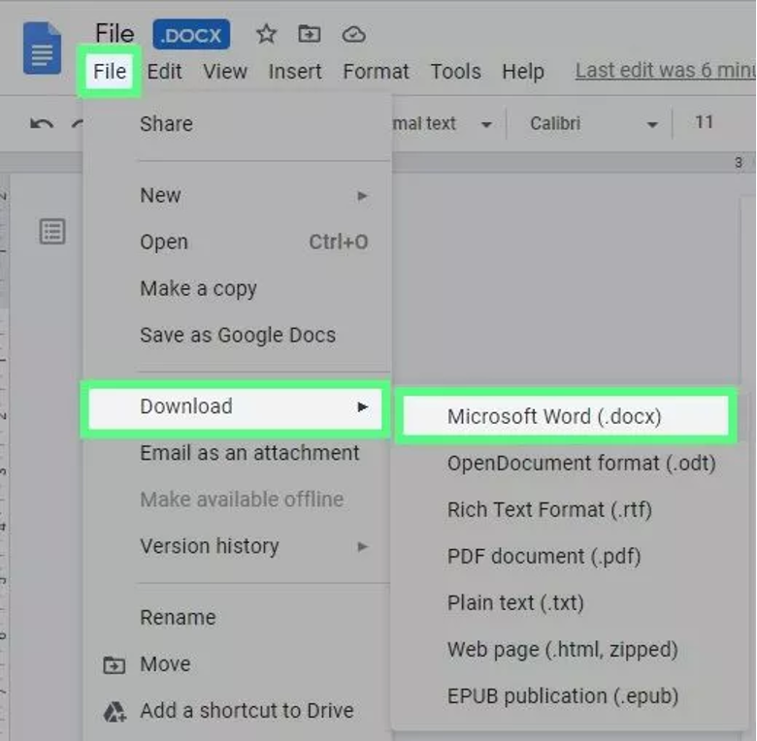Viewport: 757px width, 741px height.
Task: Check the cloud saved status icon
Action: (x=353, y=35)
